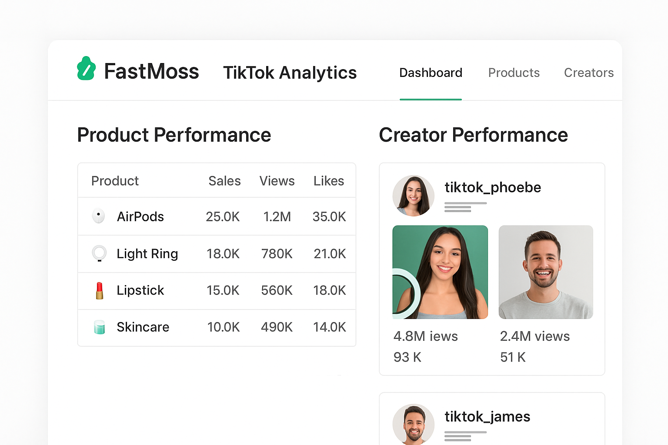
Task: Click the FastMoss brand name
Action: pyautogui.click(x=151, y=71)
